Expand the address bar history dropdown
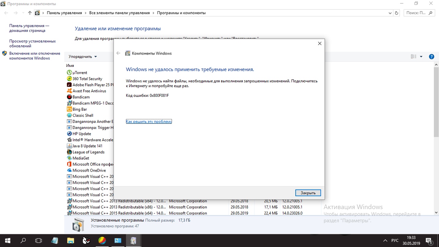This screenshot has height=247, width=439. (x=390, y=13)
